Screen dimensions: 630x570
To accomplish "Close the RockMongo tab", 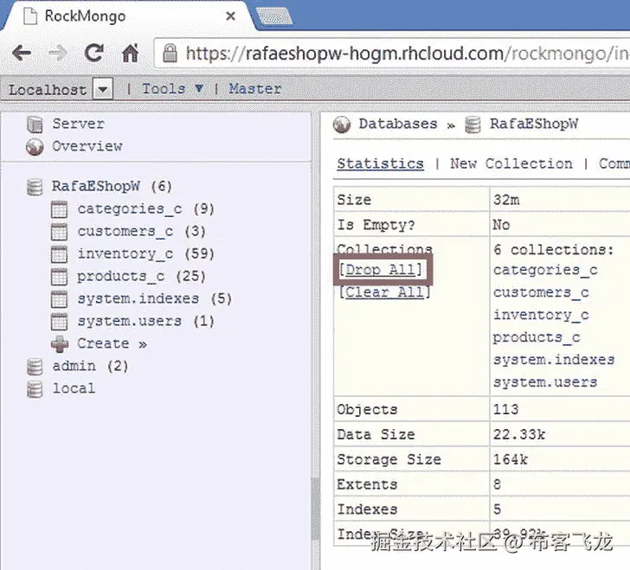I will (x=230, y=16).
